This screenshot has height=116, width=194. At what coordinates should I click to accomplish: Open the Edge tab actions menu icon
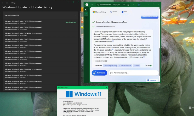(86, 9)
